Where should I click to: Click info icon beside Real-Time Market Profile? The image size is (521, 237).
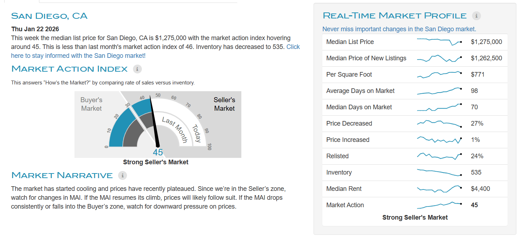tap(476, 16)
